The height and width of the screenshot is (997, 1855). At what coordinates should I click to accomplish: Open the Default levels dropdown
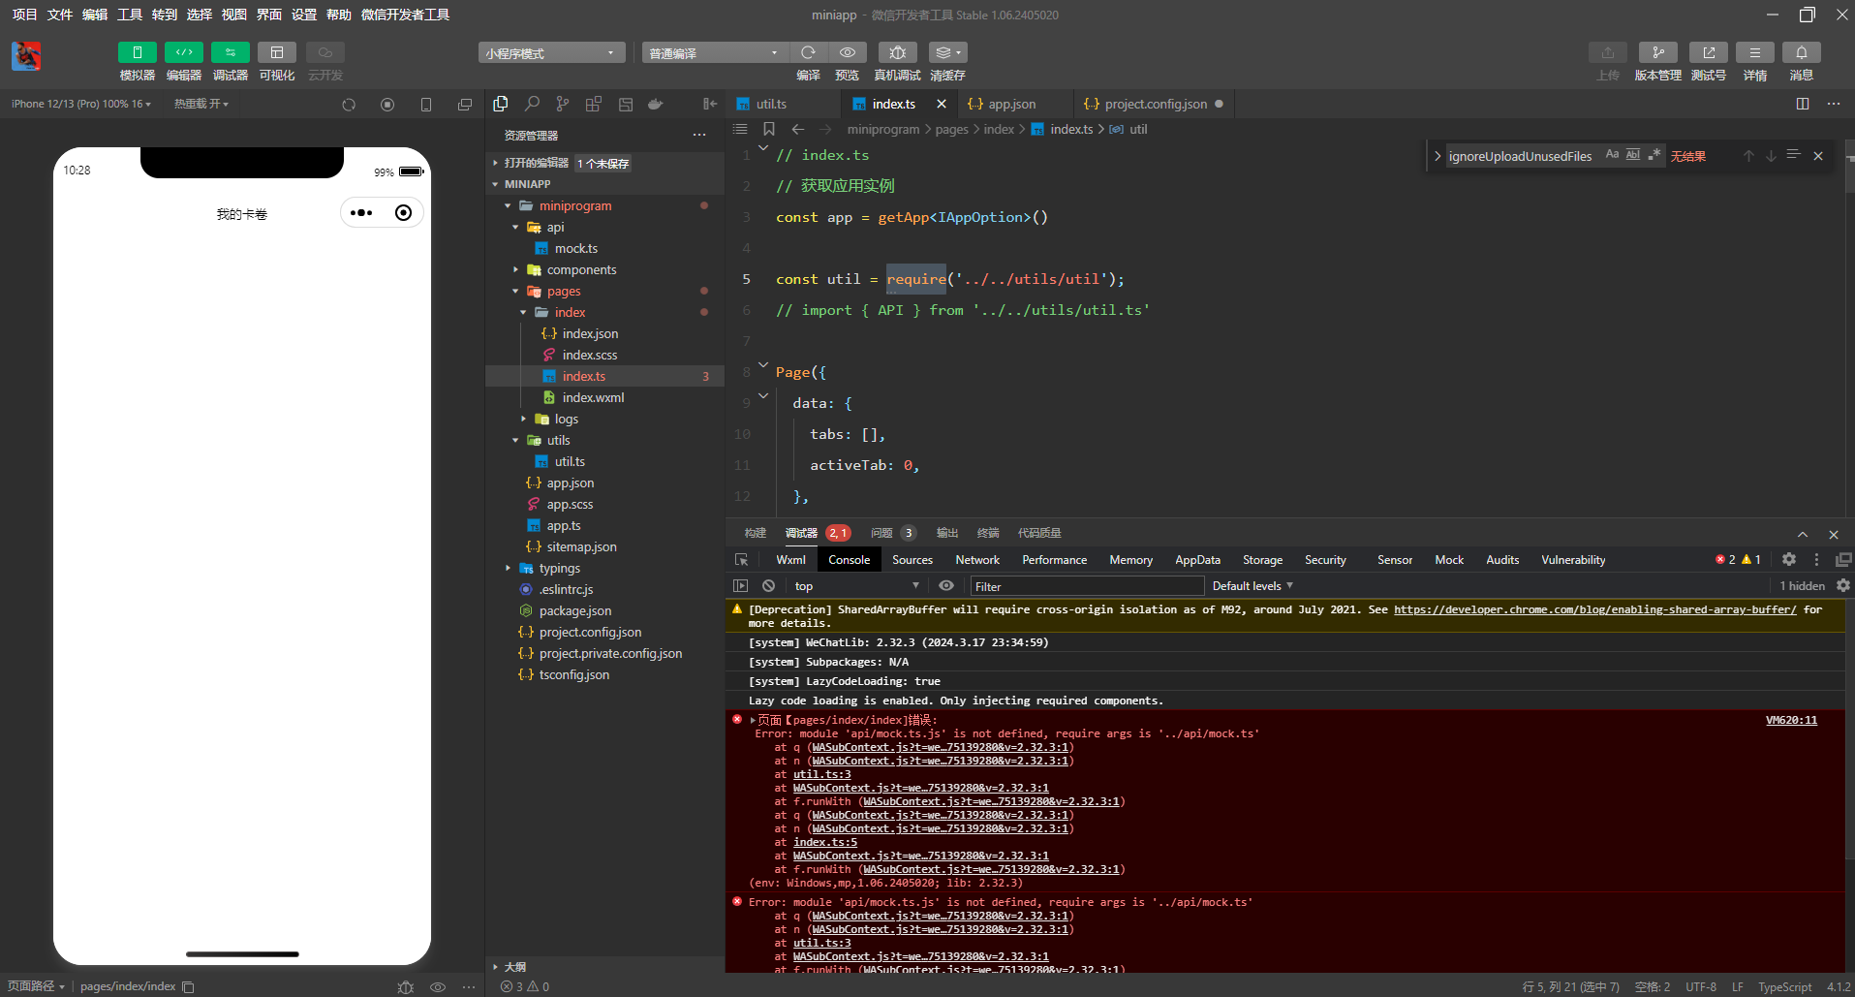1252,586
